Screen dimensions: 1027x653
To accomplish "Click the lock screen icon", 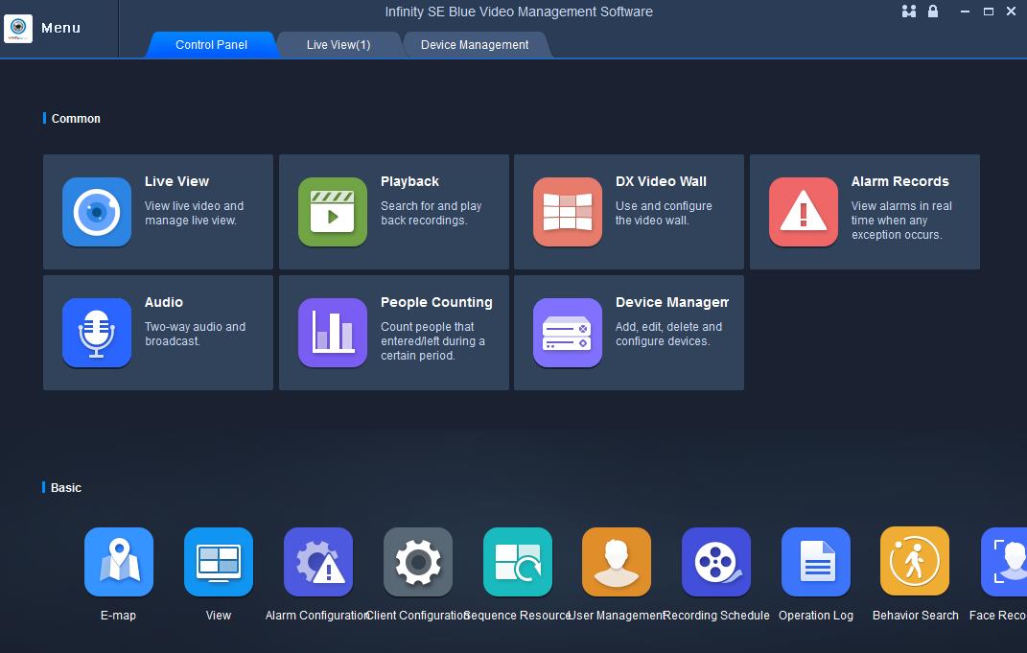I will [933, 12].
